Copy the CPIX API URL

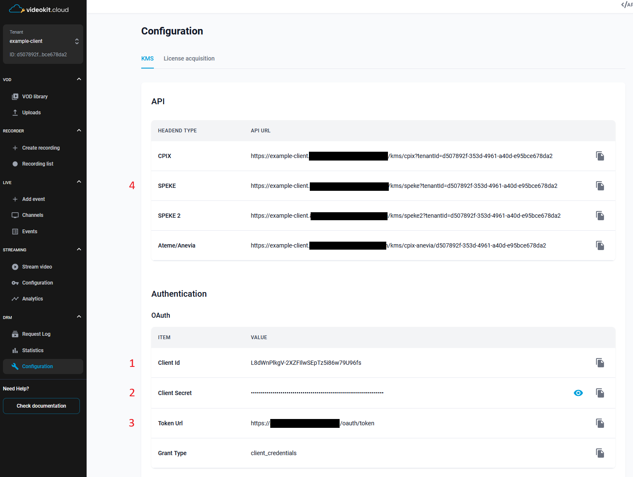coord(600,156)
